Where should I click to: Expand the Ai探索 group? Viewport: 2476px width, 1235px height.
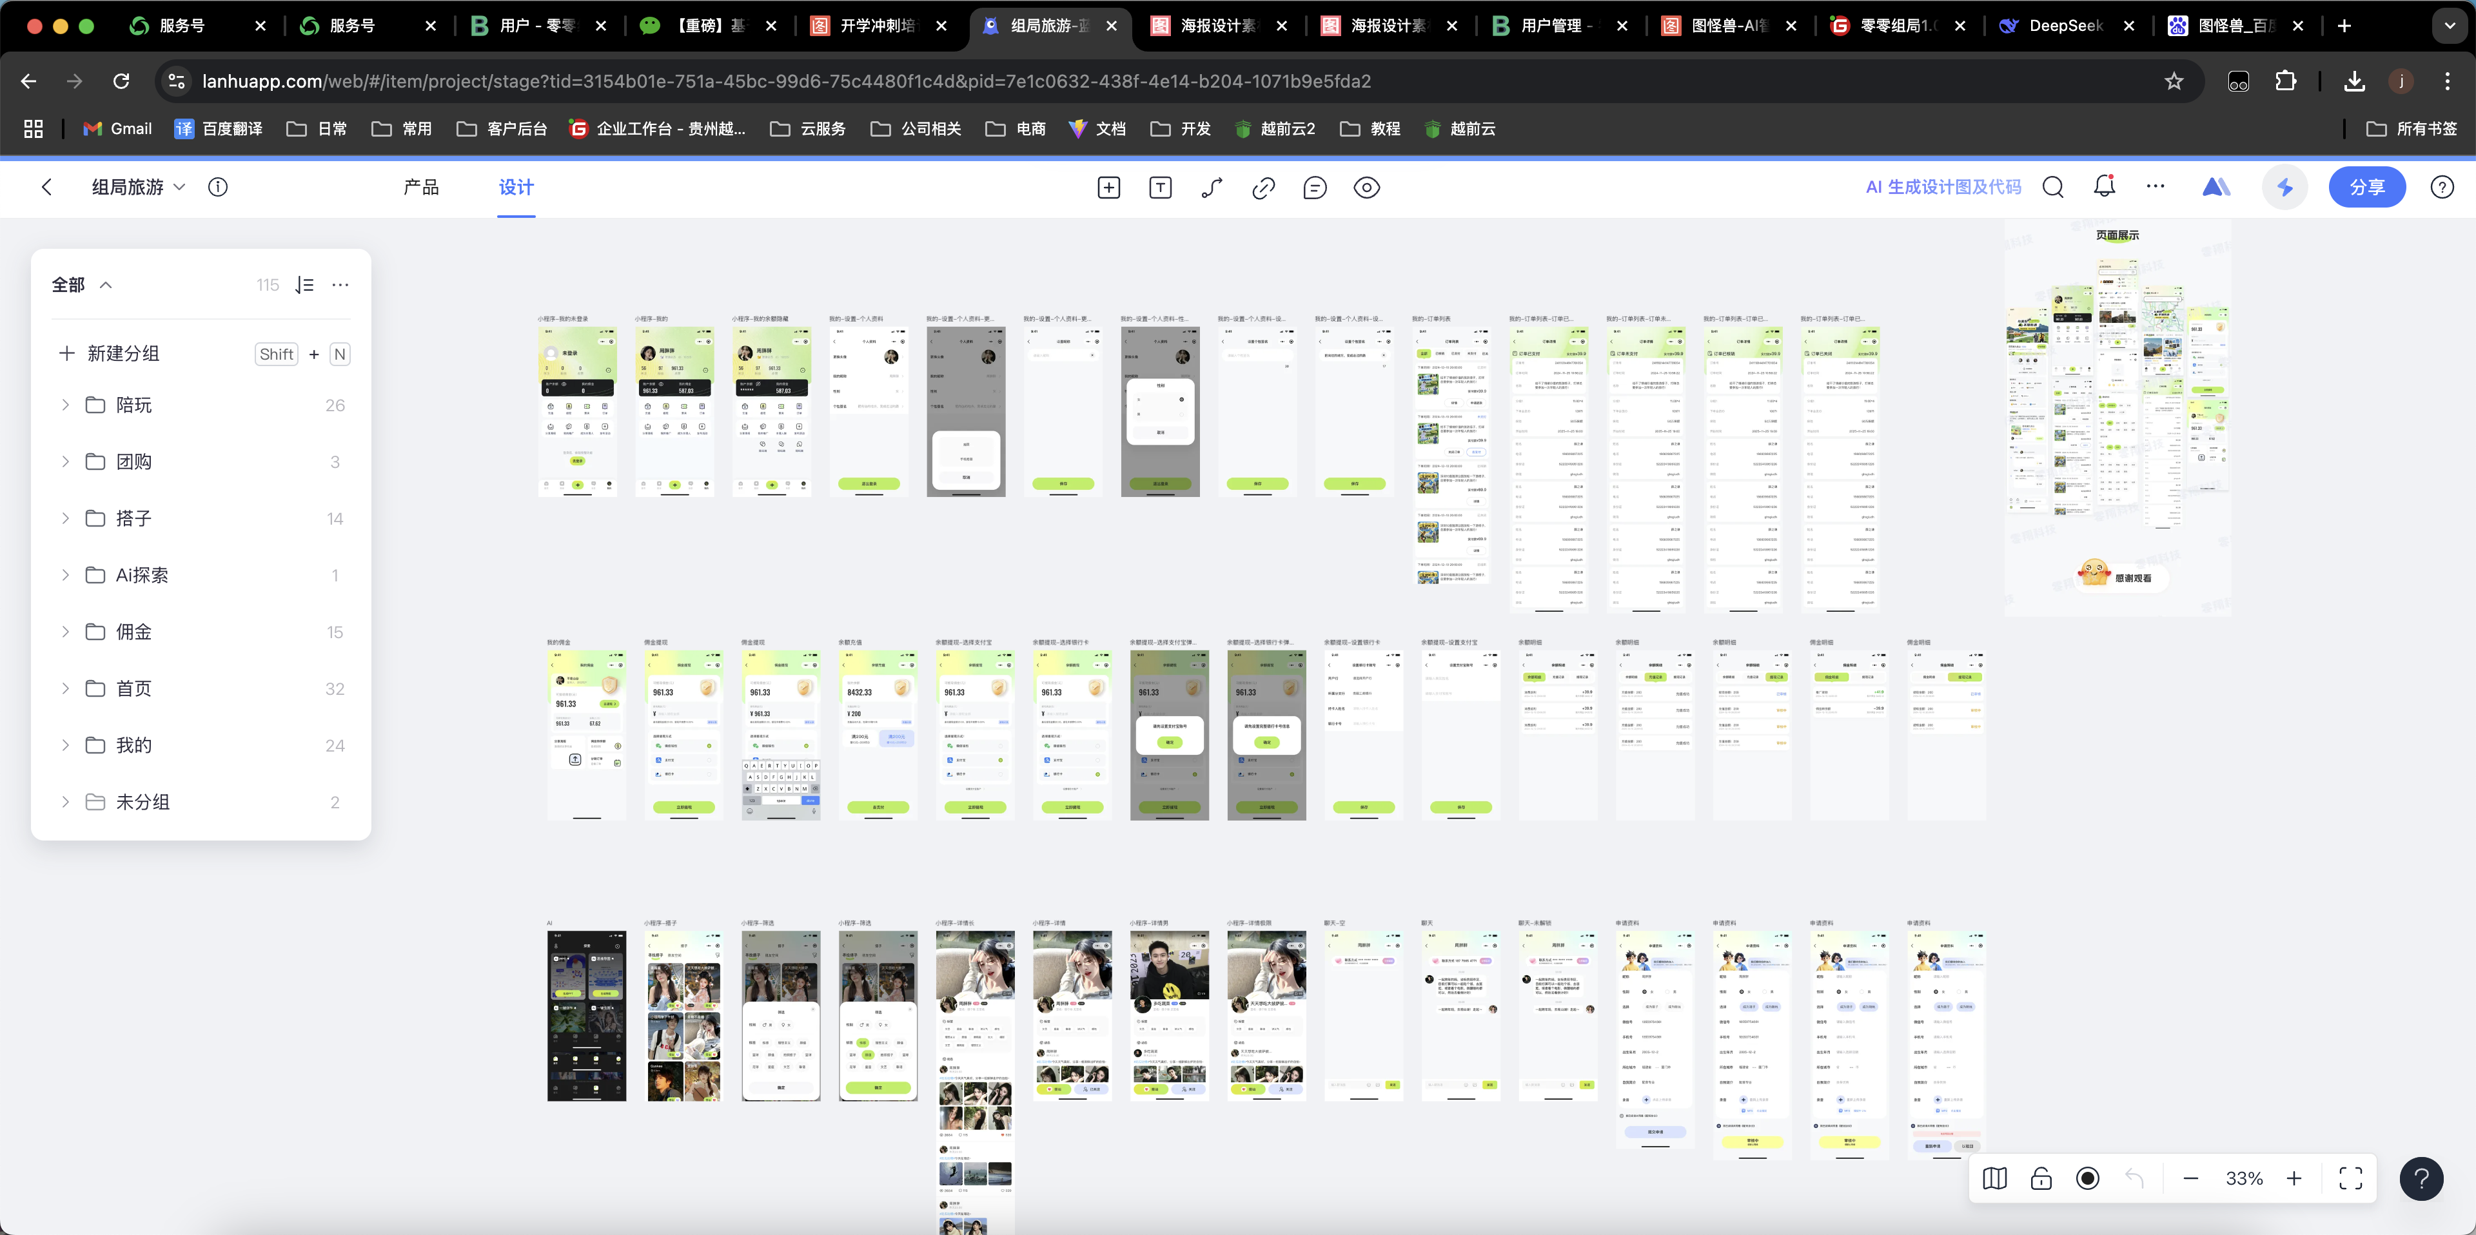pos(65,575)
